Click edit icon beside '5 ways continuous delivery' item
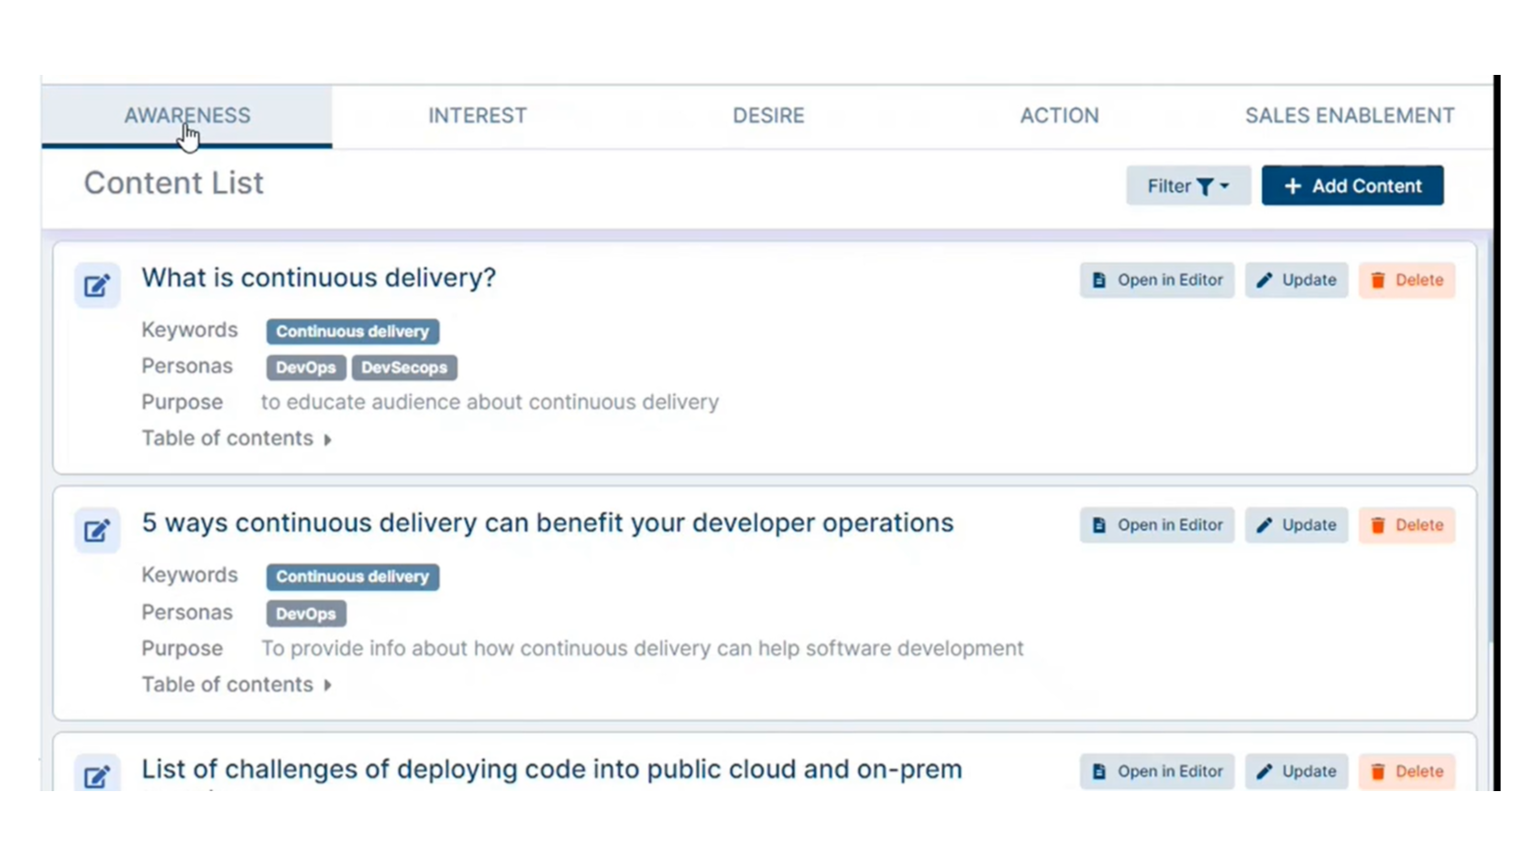 [97, 531]
